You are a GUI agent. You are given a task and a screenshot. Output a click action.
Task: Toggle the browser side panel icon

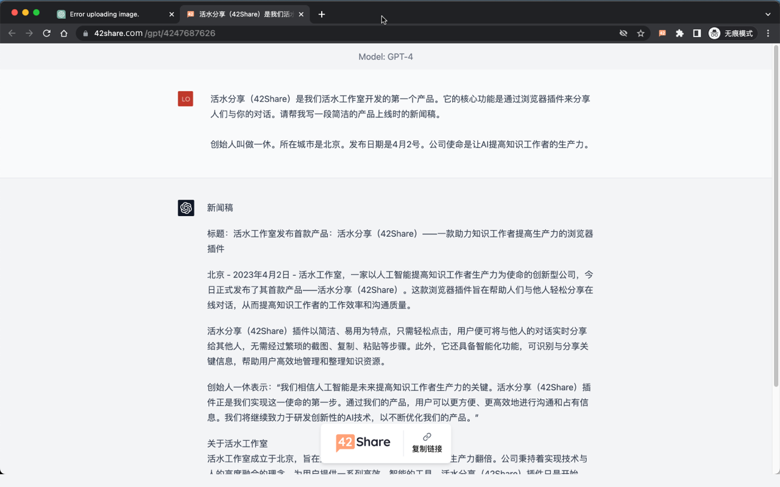[x=697, y=33]
